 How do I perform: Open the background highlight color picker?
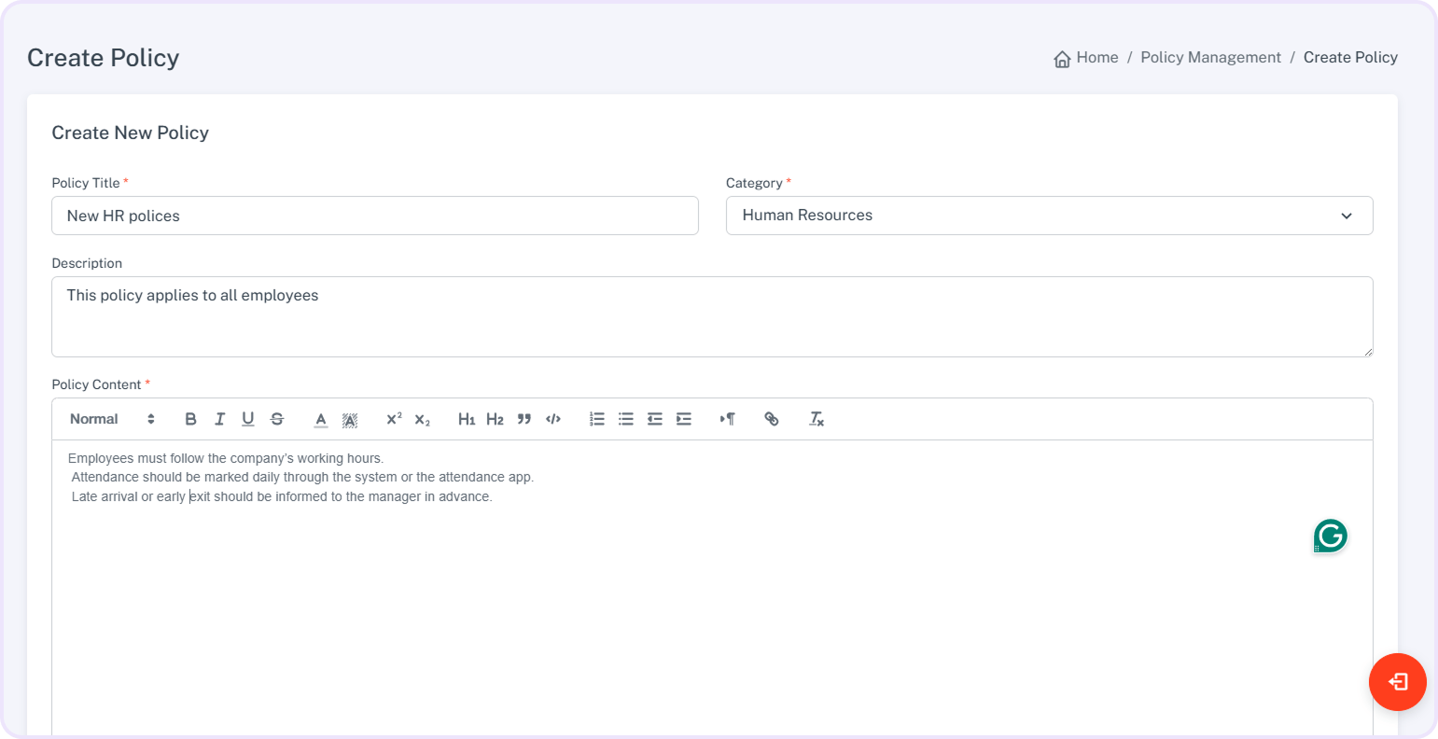pyautogui.click(x=350, y=419)
